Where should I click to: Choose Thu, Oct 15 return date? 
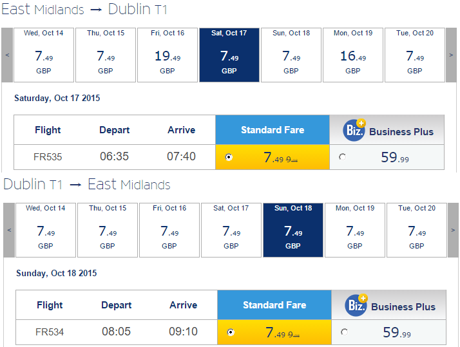tap(108, 230)
